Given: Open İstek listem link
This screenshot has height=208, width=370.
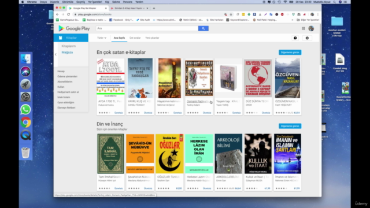Looking at the screenshot, I should 64,97.
